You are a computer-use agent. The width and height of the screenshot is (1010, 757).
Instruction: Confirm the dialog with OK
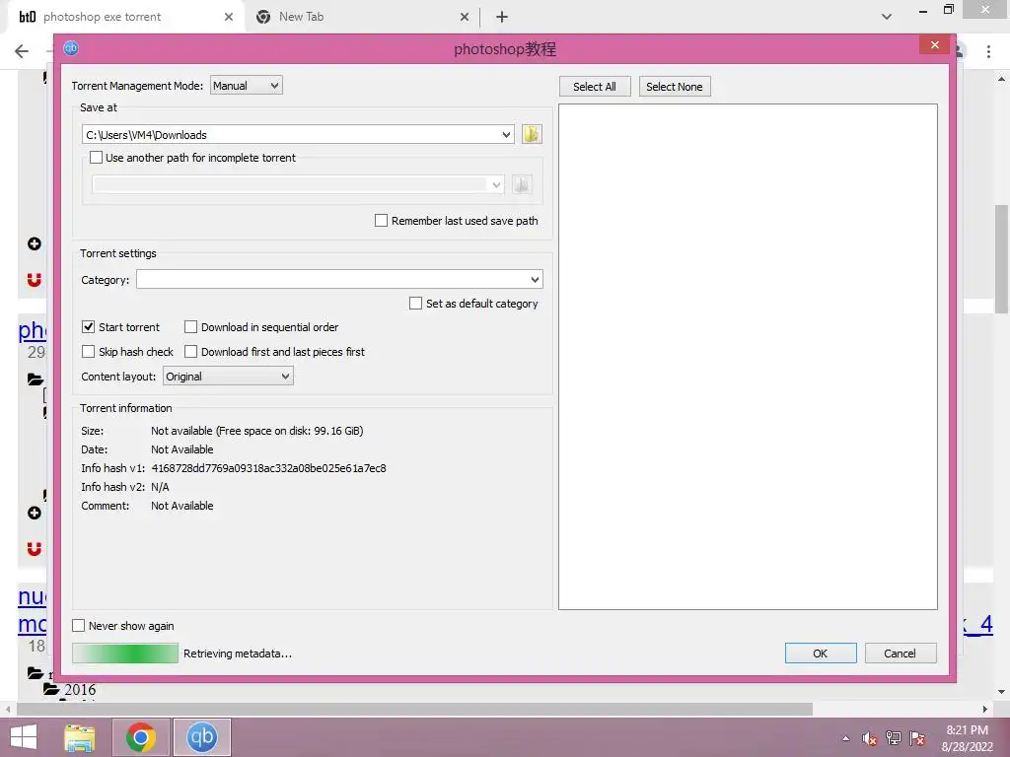tap(821, 654)
